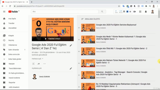Click the Google Translate extension icon

click(123, 6)
